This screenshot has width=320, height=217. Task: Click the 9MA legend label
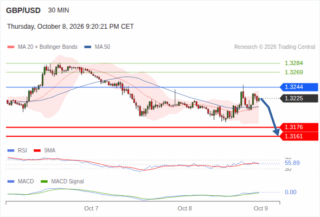pyautogui.click(x=50, y=151)
